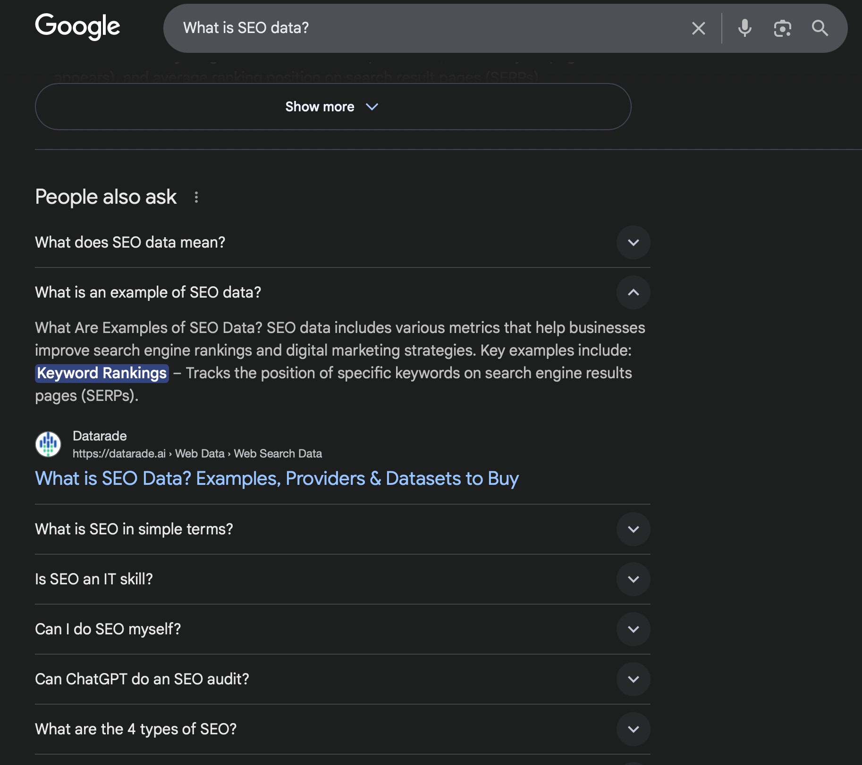Expand 'What does SEO data mean?'
This screenshot has width=862, height=765.
point(634,242)
